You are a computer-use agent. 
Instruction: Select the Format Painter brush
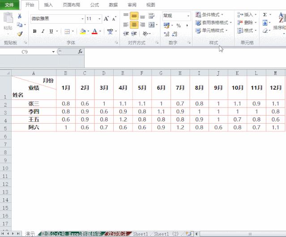click(x=20, y=34)
